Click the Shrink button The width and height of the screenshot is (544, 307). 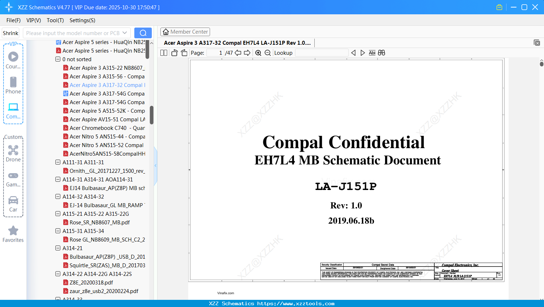11,33
